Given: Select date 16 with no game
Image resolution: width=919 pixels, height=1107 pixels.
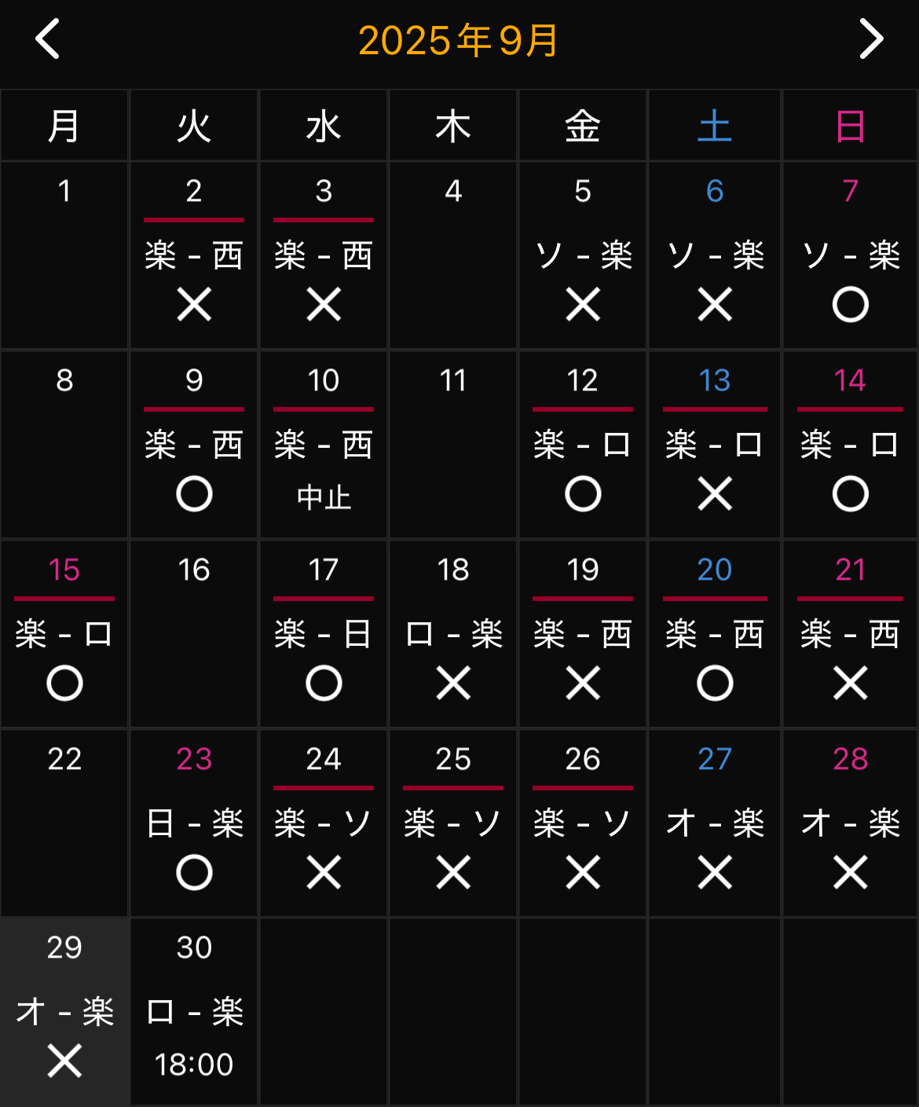Looking at the screenshot, I should pos(194,570).
